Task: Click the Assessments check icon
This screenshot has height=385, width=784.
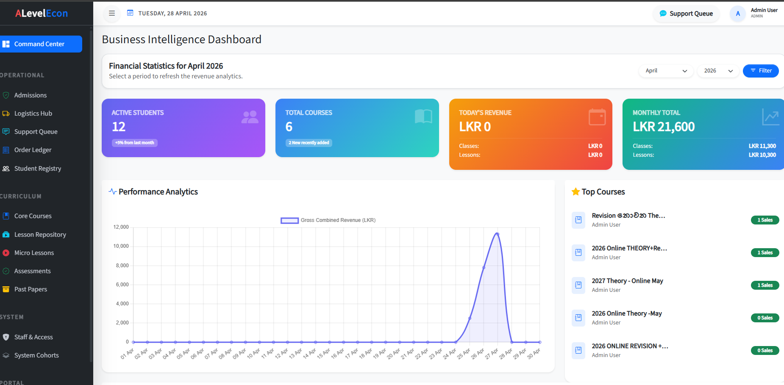Action: coord(6,271)
